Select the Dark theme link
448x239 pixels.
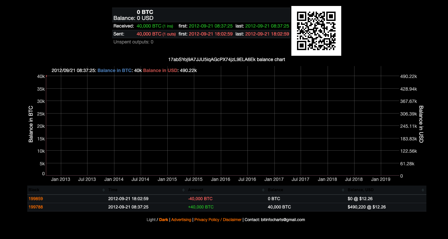coord(164,220)
